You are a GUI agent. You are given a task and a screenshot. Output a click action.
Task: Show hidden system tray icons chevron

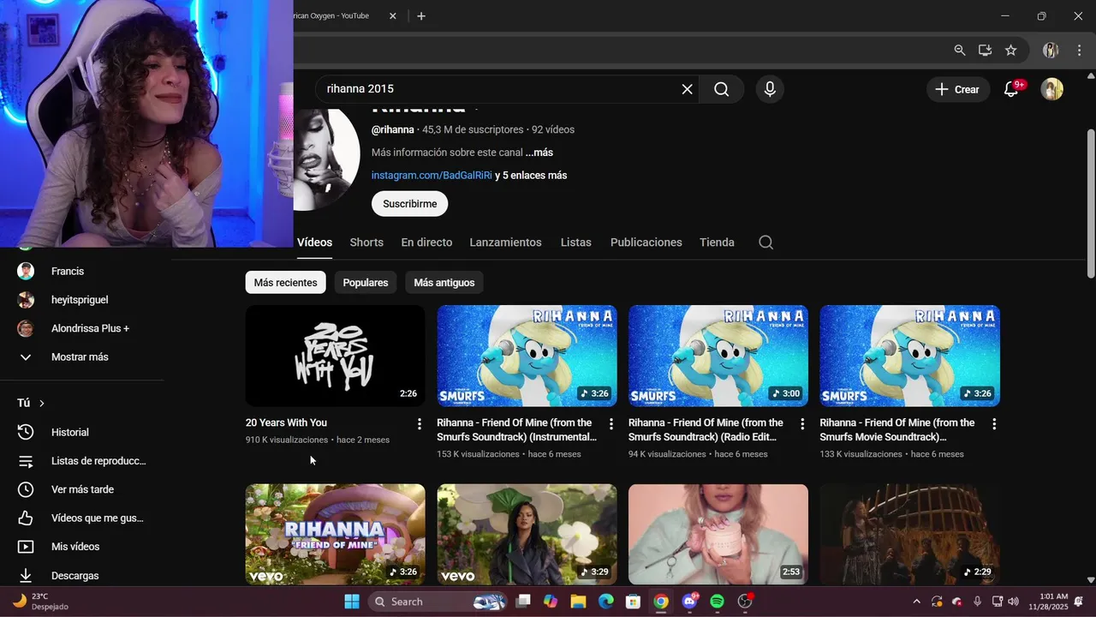[x=916, y=602]
